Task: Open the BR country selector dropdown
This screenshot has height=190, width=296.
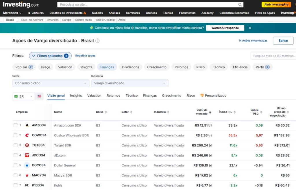Action: coord(23,96)
